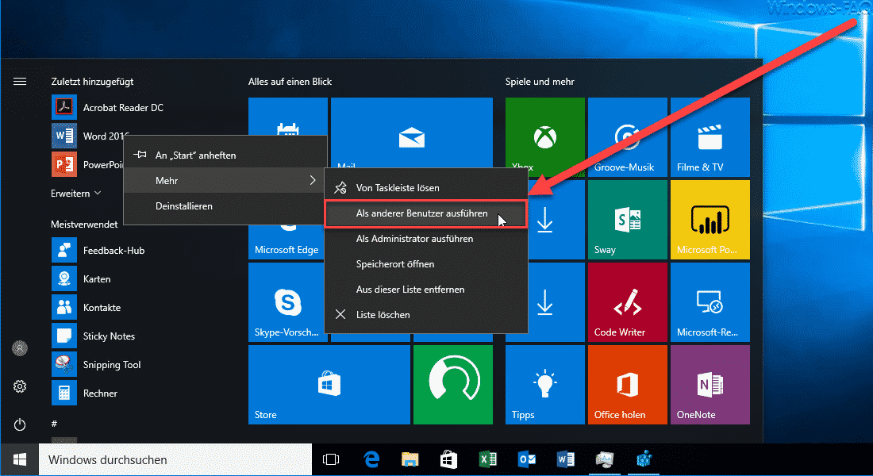This screenshot has width=873, height=476.
Task: Click the Windows durchsuchen search box
Action: click(175, 460)
